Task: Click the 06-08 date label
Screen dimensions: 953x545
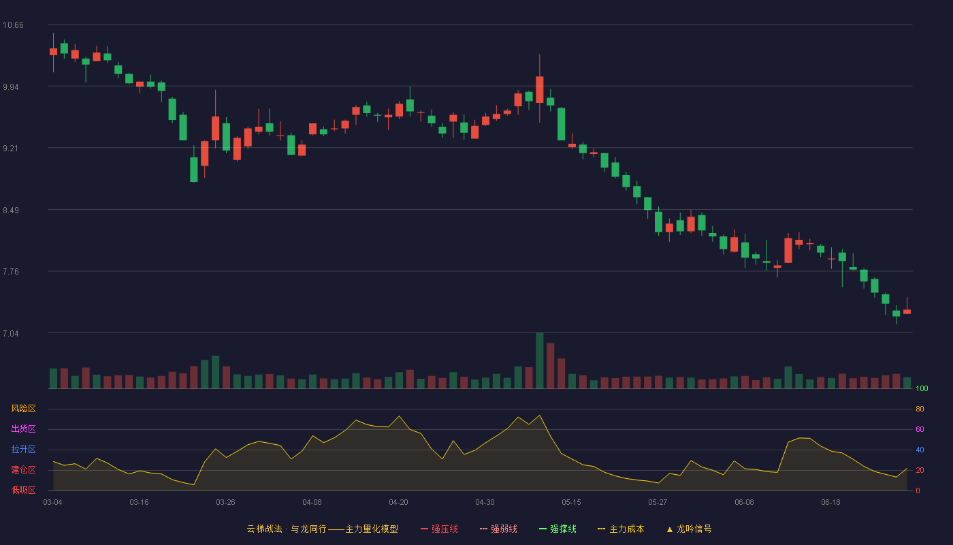Action: [x=744, y=502]
